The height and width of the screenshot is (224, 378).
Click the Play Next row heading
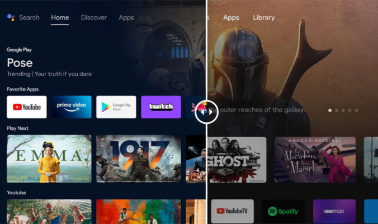(x=17, y=128)
